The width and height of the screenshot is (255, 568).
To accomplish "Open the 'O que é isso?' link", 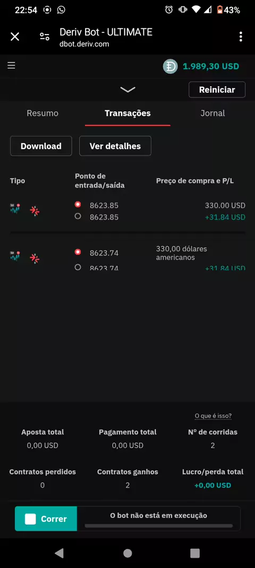I will click(213, 416).
